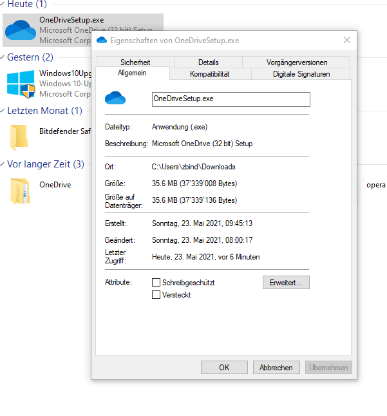Screen dimensions: 387x416
Task: Open the Erweitert... attributes dialog
Action: 286,282
